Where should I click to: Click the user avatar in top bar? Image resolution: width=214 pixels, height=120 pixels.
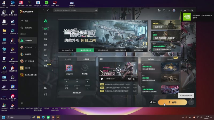174,10
